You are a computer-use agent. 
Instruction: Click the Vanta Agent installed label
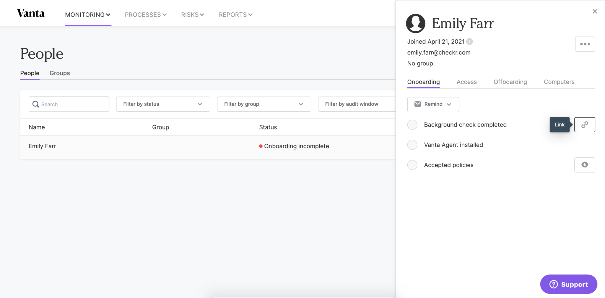coord(453,145)
